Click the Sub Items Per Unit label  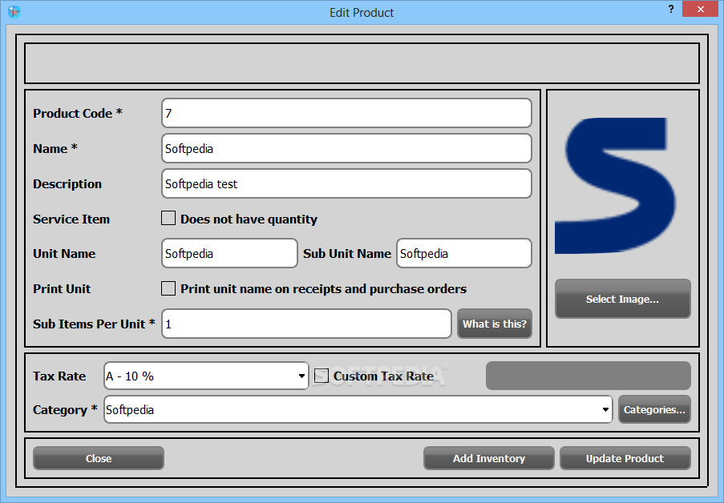tap(94, 324)
